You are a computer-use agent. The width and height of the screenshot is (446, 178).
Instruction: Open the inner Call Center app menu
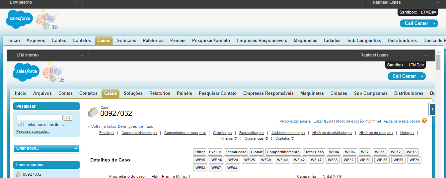point(407,76)
